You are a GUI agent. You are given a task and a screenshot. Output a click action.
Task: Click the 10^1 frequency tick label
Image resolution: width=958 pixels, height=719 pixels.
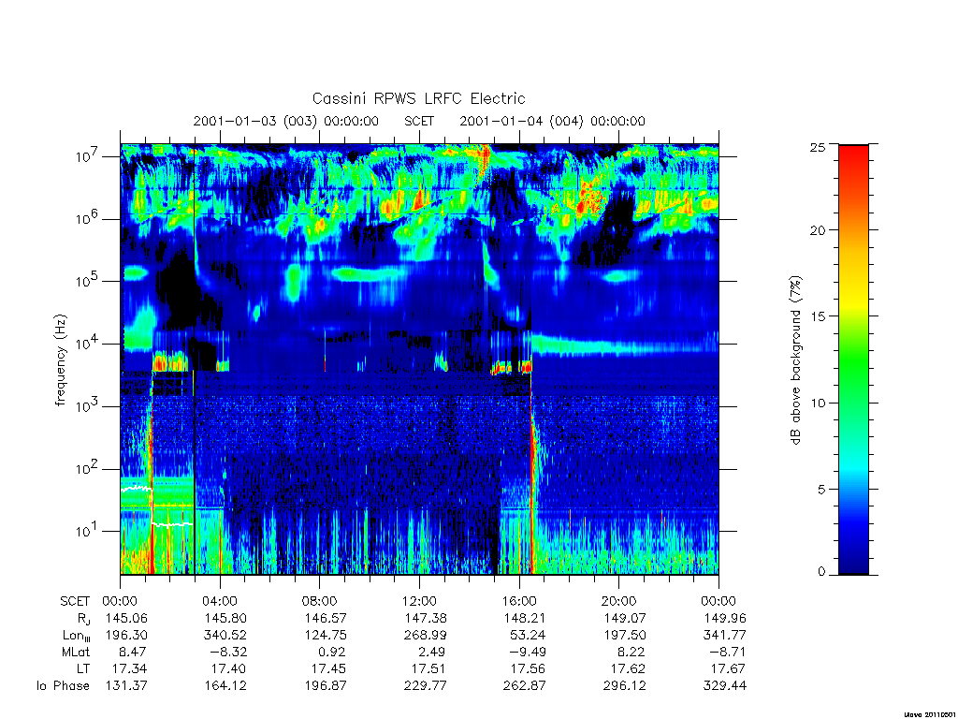pyautogui.click(x=88, y=532)
